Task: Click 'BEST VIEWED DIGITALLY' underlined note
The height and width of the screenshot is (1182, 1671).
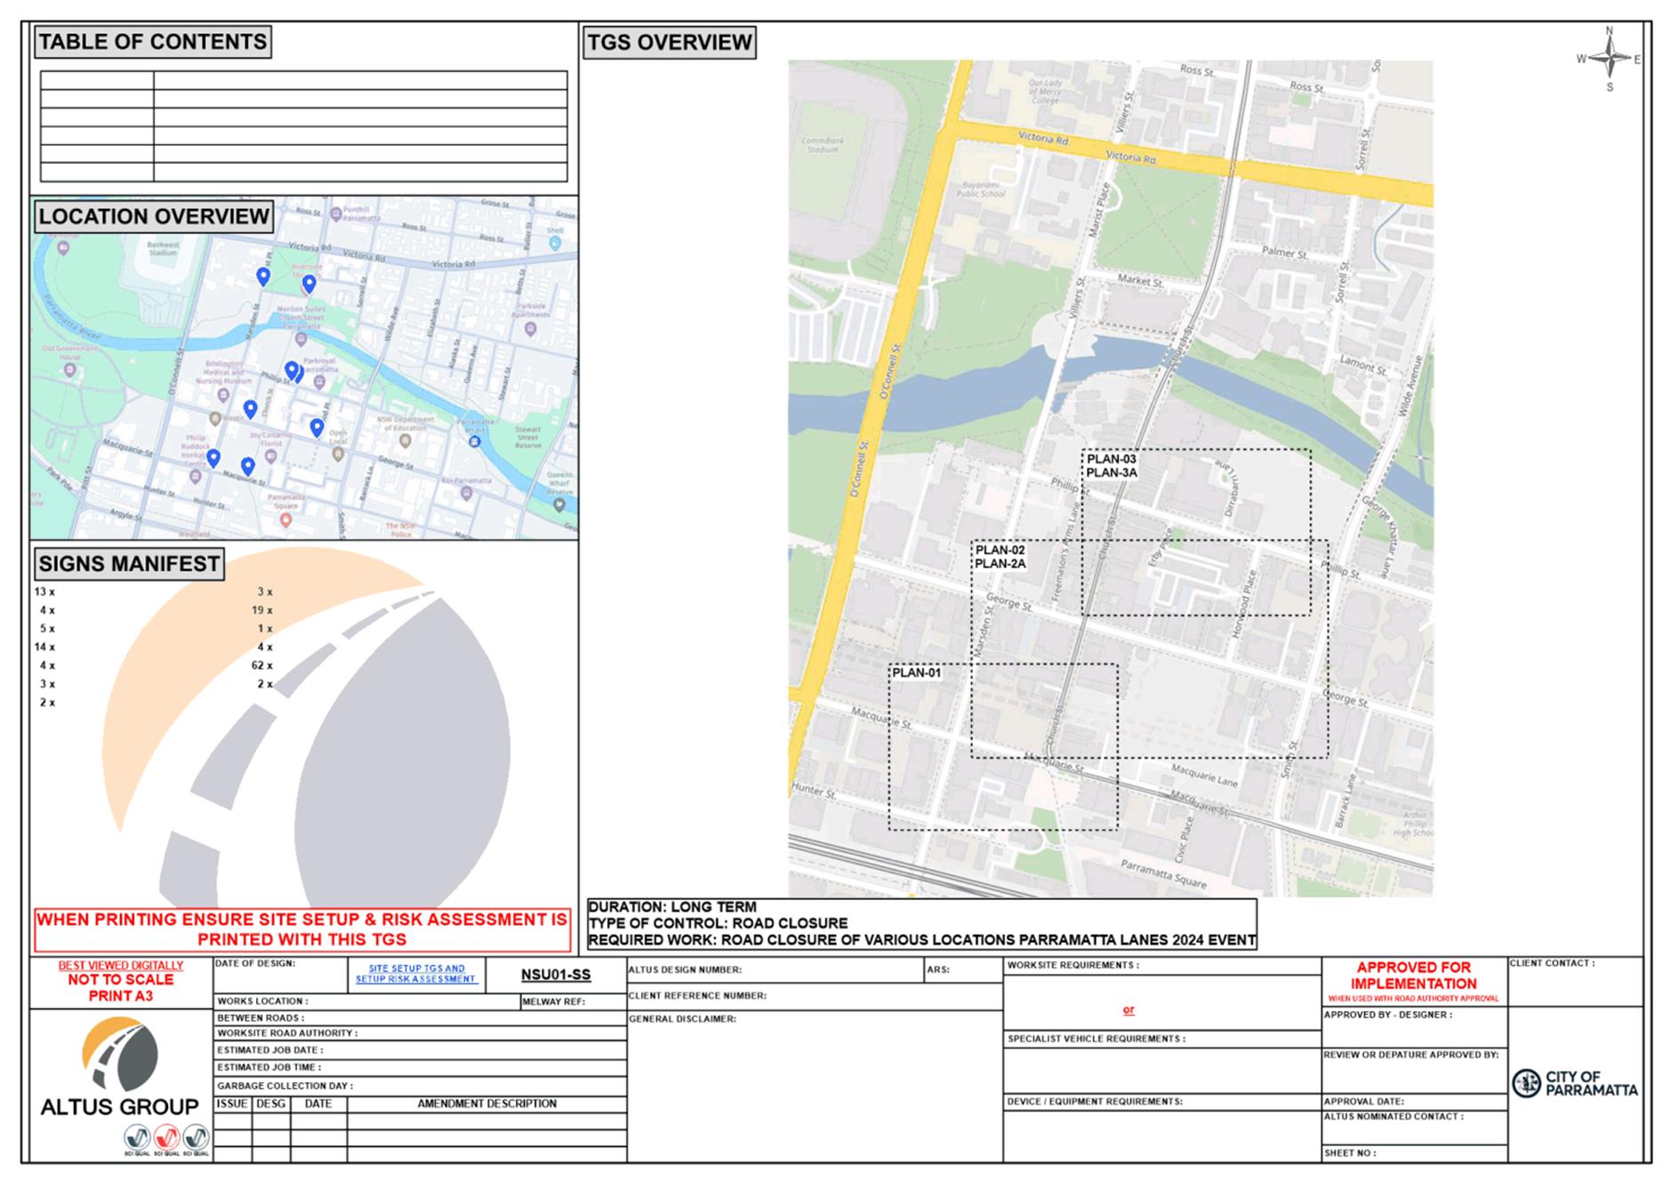Action: [x=121, y=965]
